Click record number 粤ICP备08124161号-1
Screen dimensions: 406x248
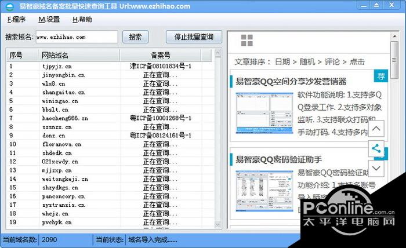click(x=160, y=136)
